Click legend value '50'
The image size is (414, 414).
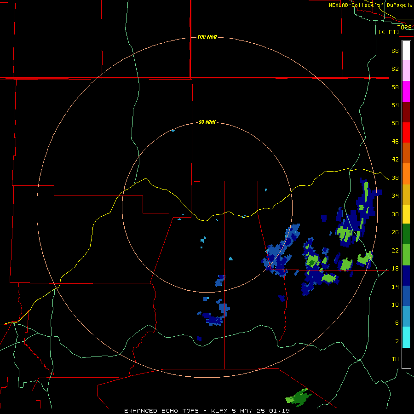point(395,123)
